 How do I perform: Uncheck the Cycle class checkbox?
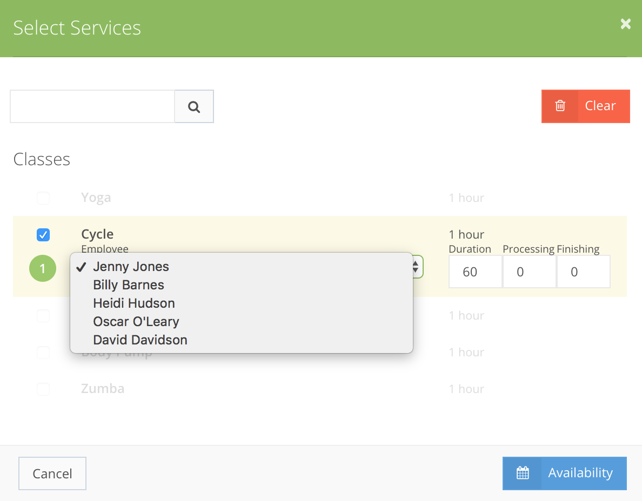(x=43, y=235)
